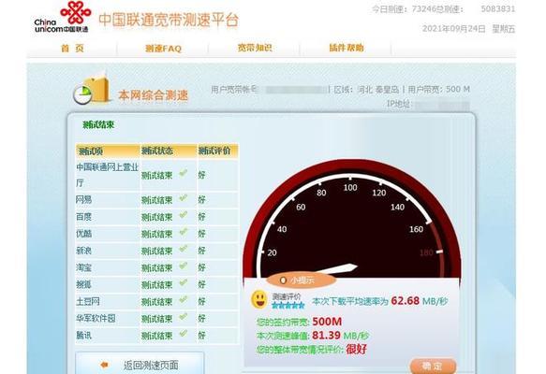Click the green checkmark in the 华军软件园 row
This screenshot has height=374, width=546.
coord(184,317)
